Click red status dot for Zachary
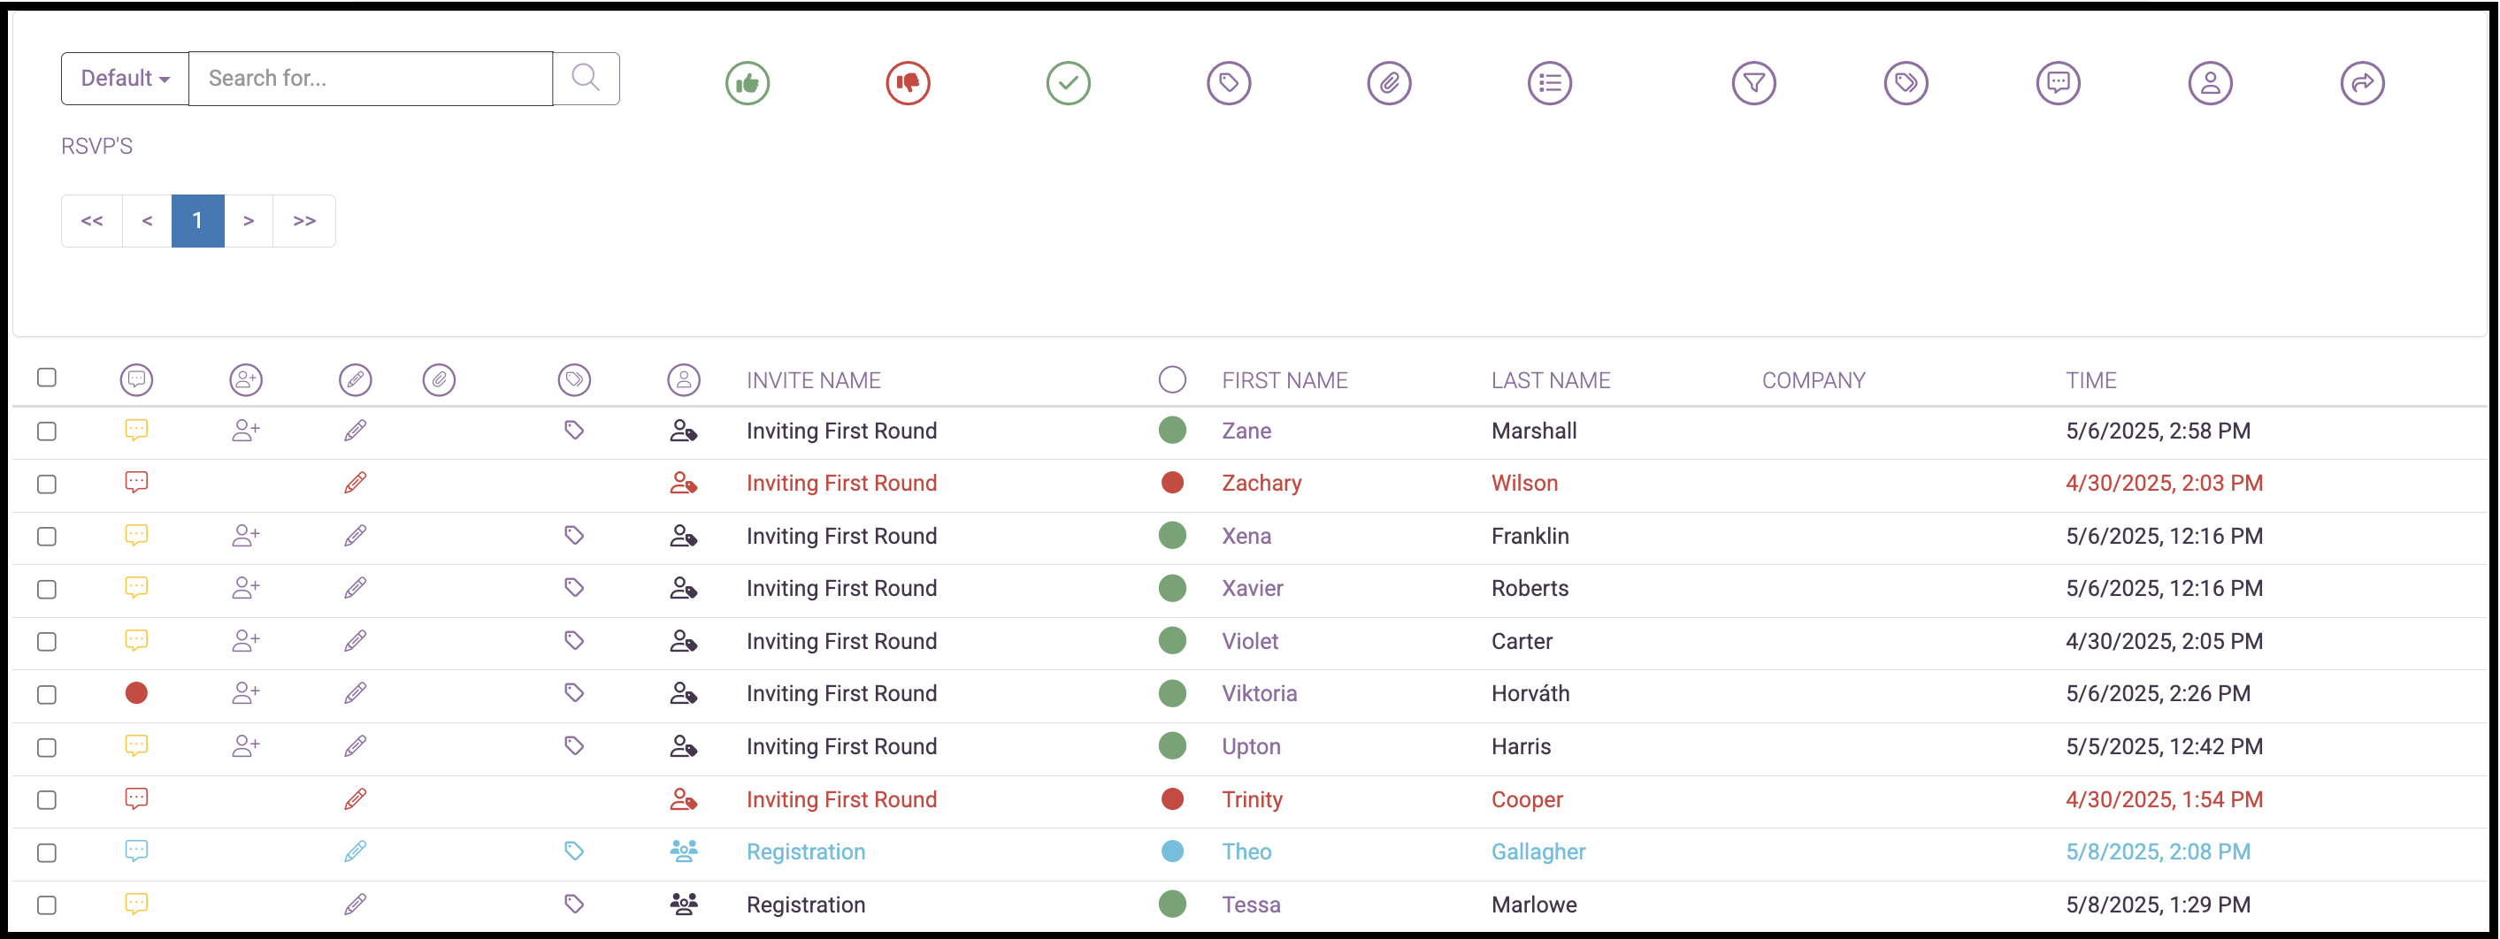The height and width of the screenshot is (939, 2500). click(1172, 482)
